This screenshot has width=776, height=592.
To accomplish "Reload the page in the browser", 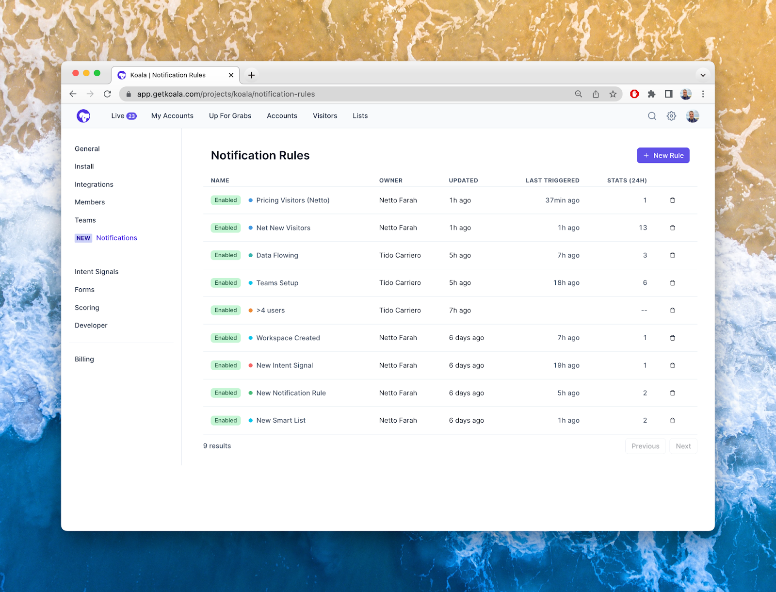I will click(x=108, y=94).
